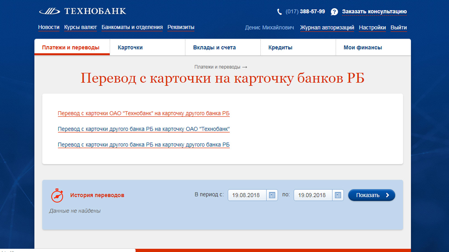Go to Реквизиты page
This screenshot has width=449, height=252.
point(181,28)
